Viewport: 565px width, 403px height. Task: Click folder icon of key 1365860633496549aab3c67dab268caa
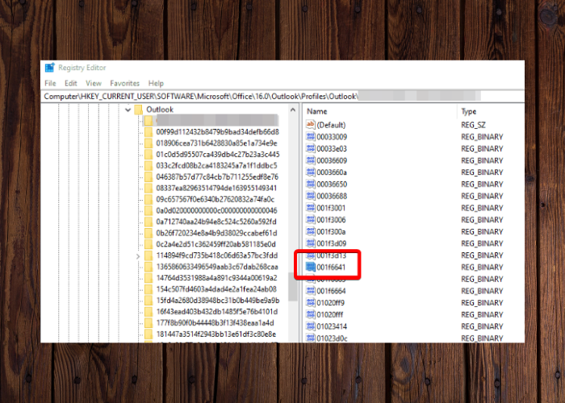(x=149, y=267)
